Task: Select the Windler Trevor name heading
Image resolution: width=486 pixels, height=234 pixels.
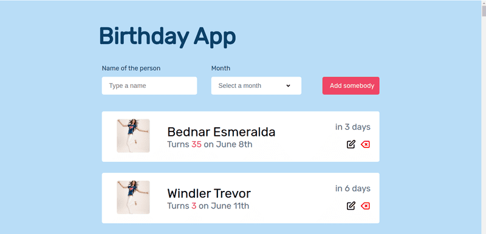Action: tap(209, 193)
